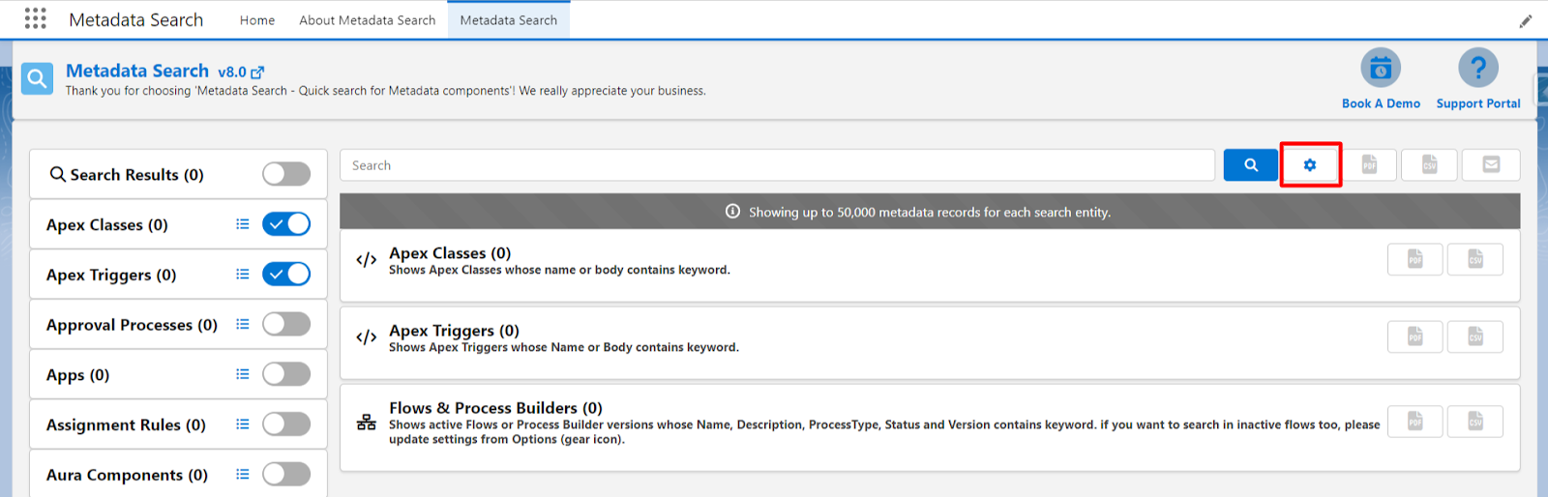Click the Book A Demo link
Screen dimensions: 1548x497
pyautogui.click(x=1381, y=103)
